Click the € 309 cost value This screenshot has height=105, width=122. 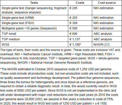coord(73,23)
